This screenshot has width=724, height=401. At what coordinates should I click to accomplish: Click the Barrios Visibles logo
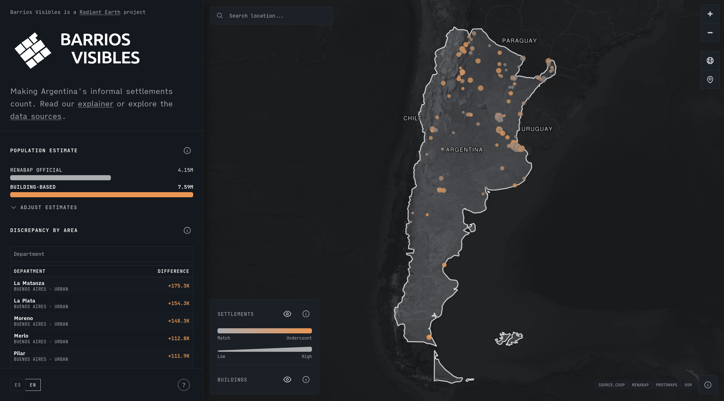tap(77, 50)
